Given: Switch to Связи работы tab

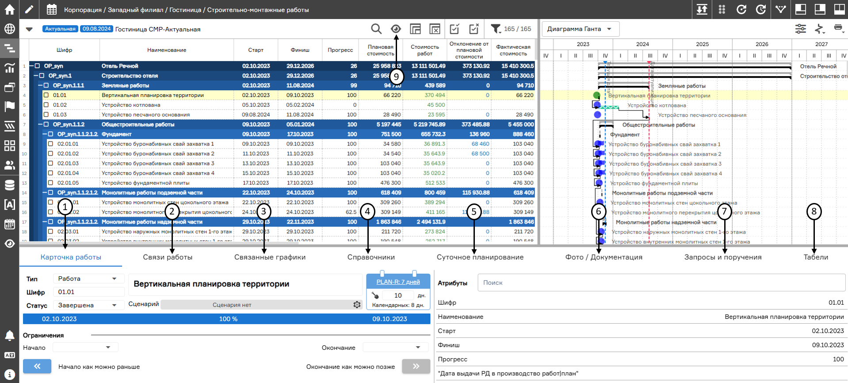Looking at the screenshot, I should point(168,257).
